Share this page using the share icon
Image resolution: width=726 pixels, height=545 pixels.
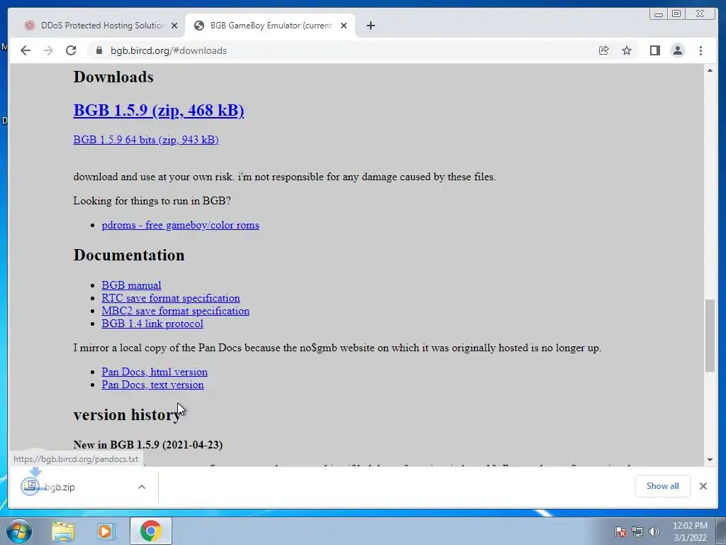point(604,50)
